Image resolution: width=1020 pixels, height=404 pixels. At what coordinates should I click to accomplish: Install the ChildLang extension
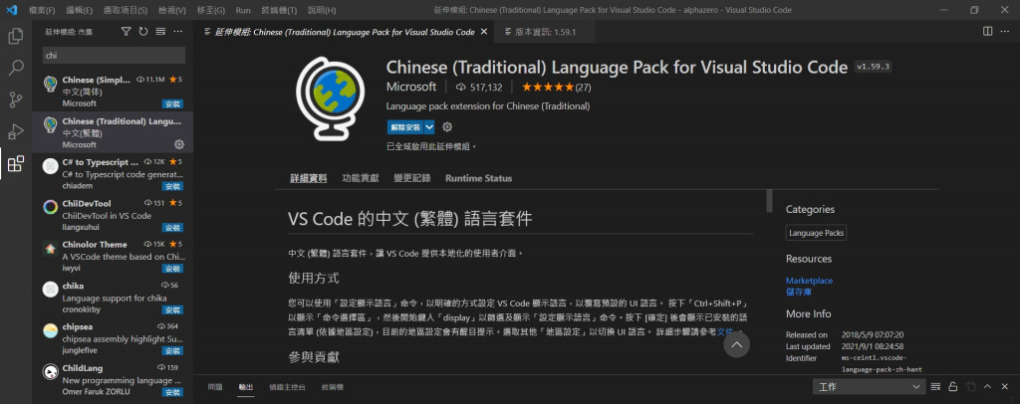[x=172, y=392]
